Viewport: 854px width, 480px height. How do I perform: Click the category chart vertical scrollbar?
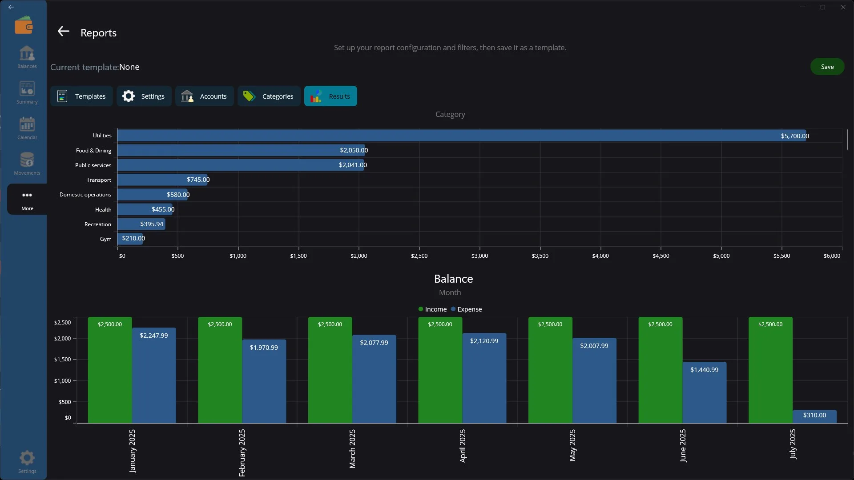pyautogui.click(x=848, y=140)
